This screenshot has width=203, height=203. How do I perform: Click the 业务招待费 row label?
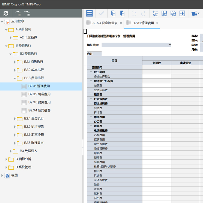click(101, 90)
